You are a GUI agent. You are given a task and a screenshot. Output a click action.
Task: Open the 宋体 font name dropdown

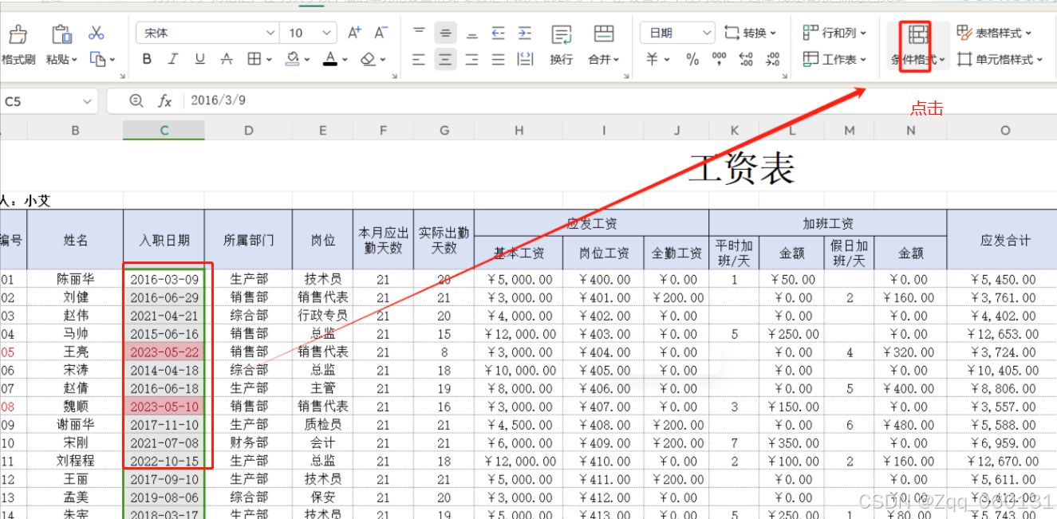coord(270,33)
